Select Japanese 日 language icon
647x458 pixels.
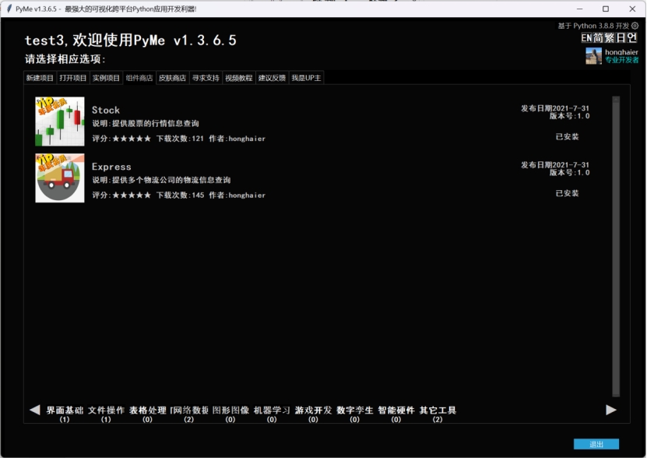621,37
